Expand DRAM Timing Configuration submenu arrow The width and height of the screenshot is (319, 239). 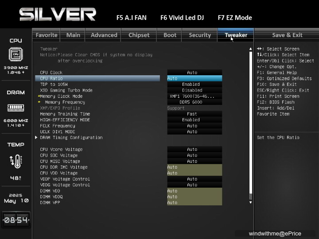pos(36,137)
